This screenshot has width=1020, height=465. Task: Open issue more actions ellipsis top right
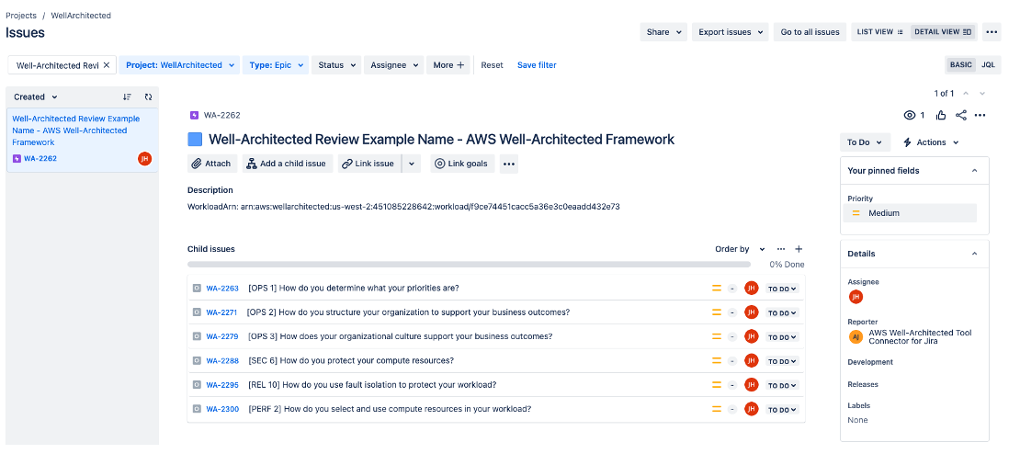tap(980, 115)
